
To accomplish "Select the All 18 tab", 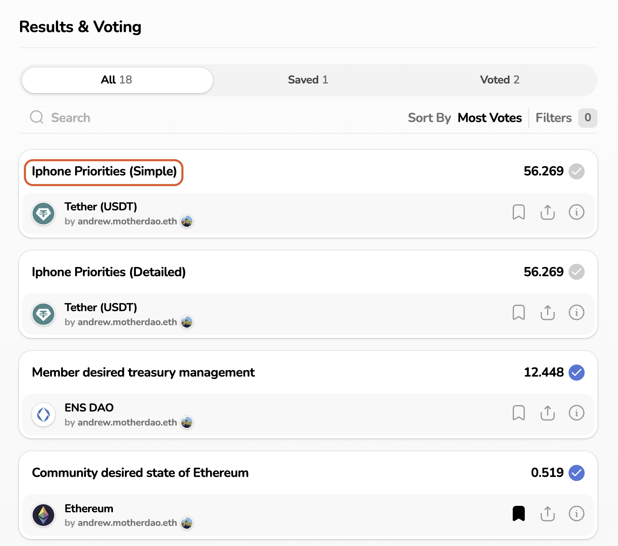I will pyautogui.click(x=117, y=80).
